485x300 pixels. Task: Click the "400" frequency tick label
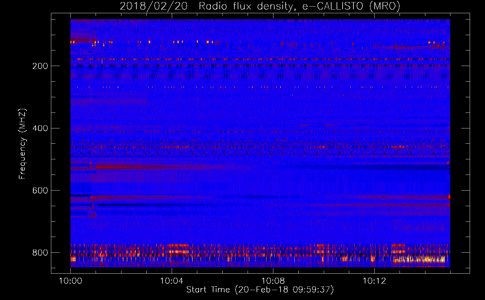[40, 128]
